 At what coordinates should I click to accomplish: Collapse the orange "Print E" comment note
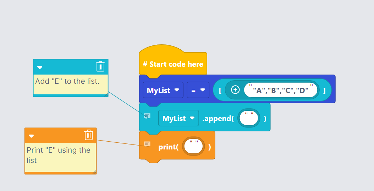31,136
